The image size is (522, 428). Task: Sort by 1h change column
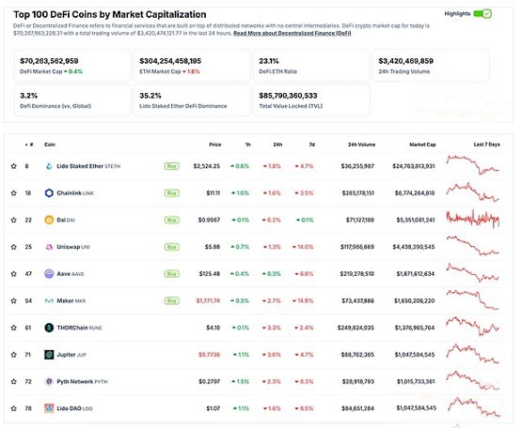[247, 145]
